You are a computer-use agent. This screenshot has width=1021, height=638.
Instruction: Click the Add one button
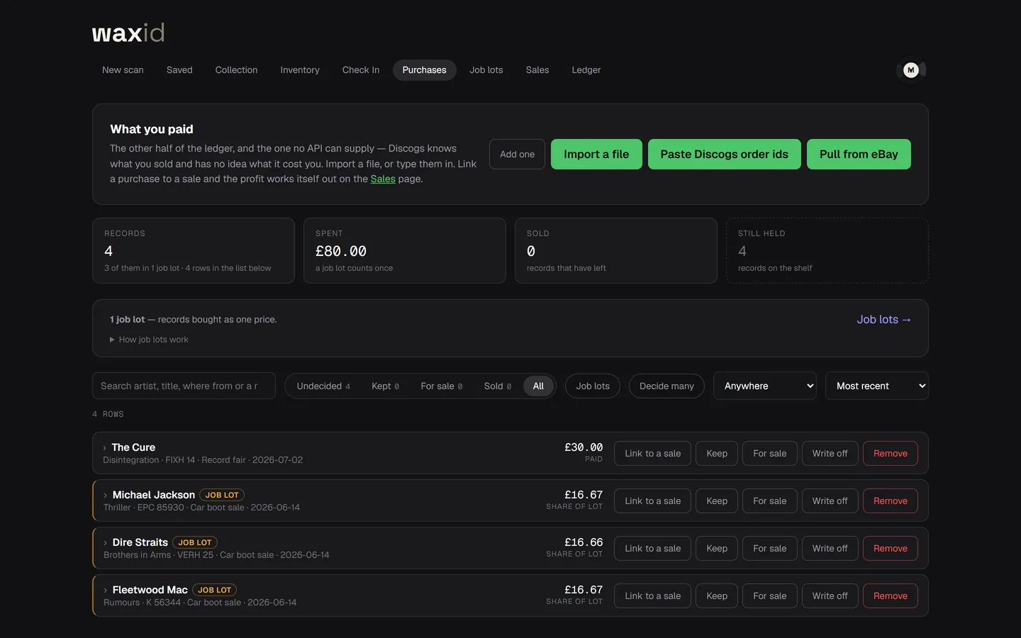(x=517, y=155)
